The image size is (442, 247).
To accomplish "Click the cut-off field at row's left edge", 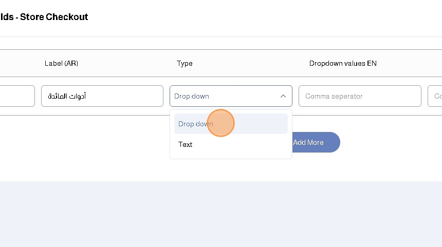I will click(16, 96).
